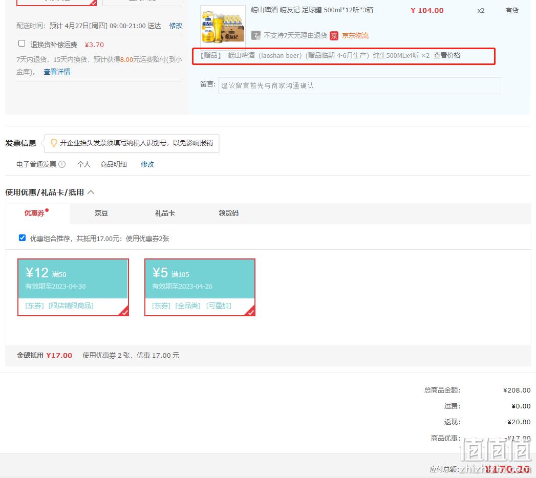Viewport: 536px width, 478px height.
Task: Click the return freight price ¥3.70
Action: coord(94,45)
